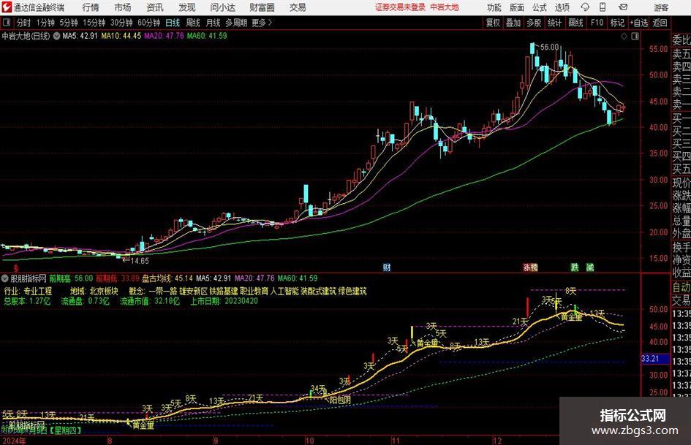Open the 交易 menu
This screenshot has width=691, height=445.
click(298, 7)
